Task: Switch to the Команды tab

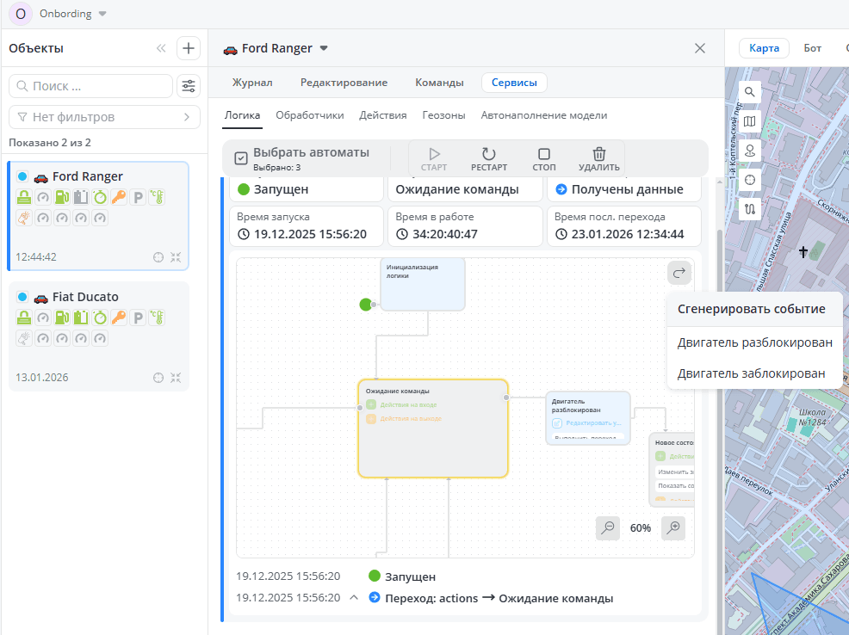Action: click(439, 83)
